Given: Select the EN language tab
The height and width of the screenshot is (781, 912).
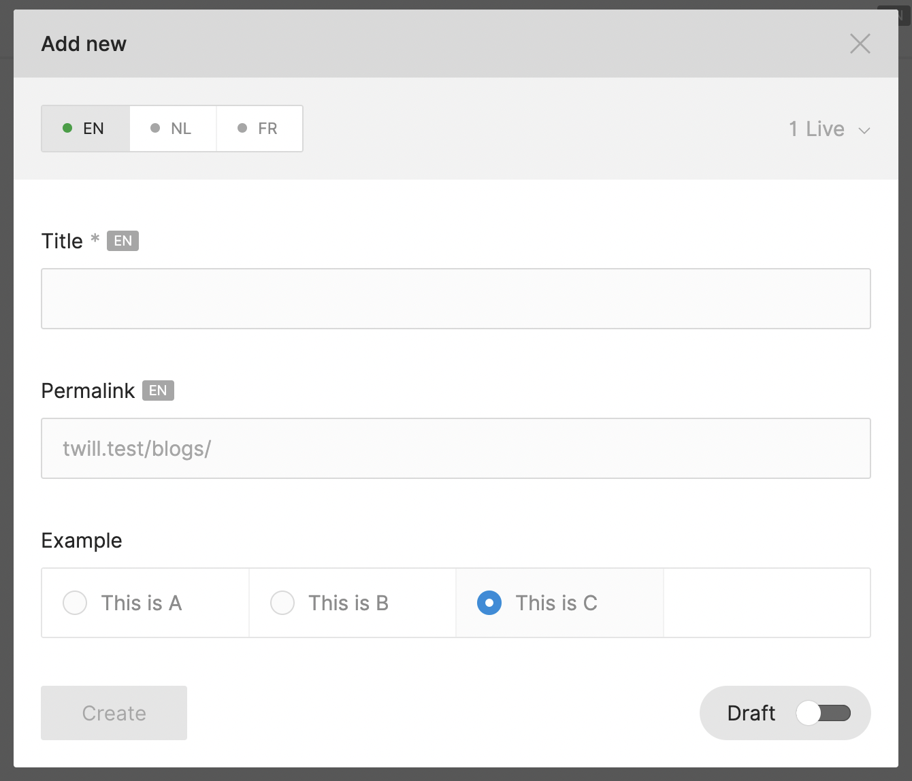Looking at the screenshot, I should (x=86, y=129).
